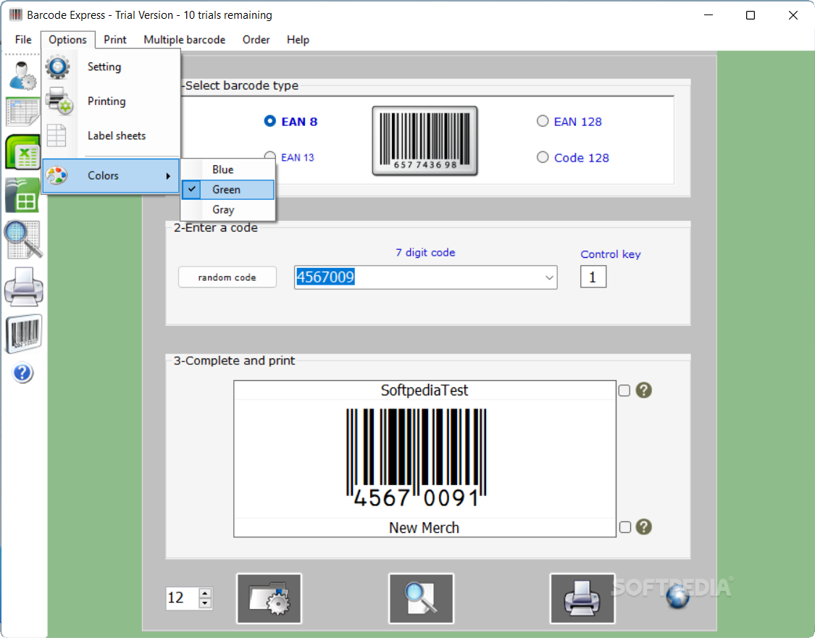Select Blue color theme

tap(227, 169)
